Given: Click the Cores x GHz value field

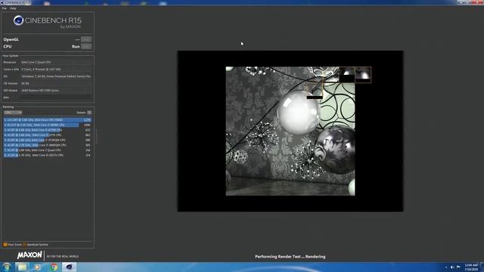Looking at the screenshot, I should pos(56,70).
